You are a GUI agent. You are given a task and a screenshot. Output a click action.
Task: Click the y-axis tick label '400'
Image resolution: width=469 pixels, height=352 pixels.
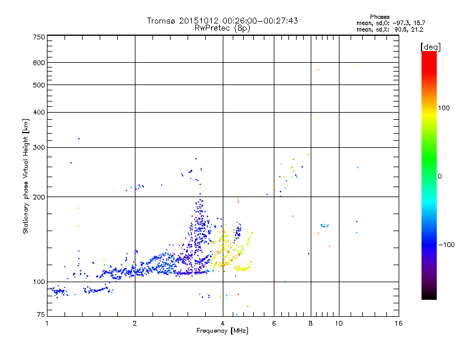[x=39, y=112]
